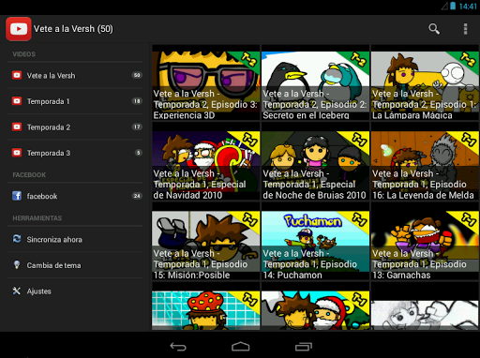Open Especial de Navidad 2010 video
Viewport: 480px width, 358px height.
coord(206,161)
